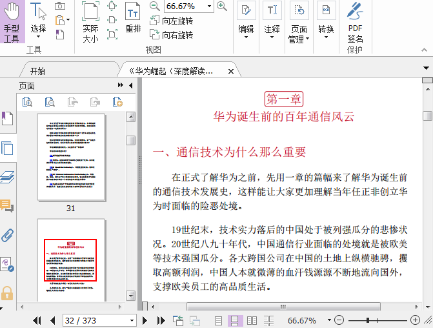
Task: Click the add new page icon in the Pages panel
Action: [x=117, y=102]
